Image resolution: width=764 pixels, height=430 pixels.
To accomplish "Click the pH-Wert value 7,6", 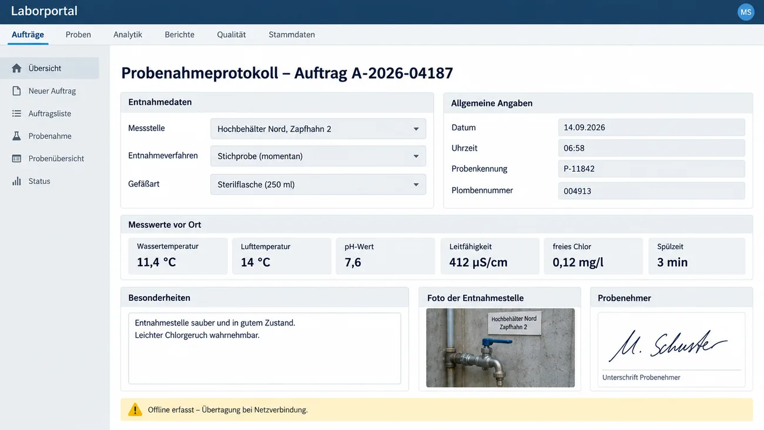I will click(x=353, y=262).
